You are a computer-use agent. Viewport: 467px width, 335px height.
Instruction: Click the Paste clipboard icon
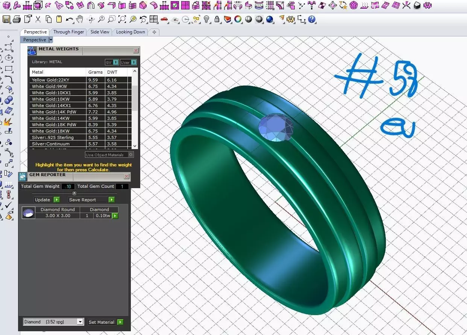pyautogui.click(x=59, y=19)
